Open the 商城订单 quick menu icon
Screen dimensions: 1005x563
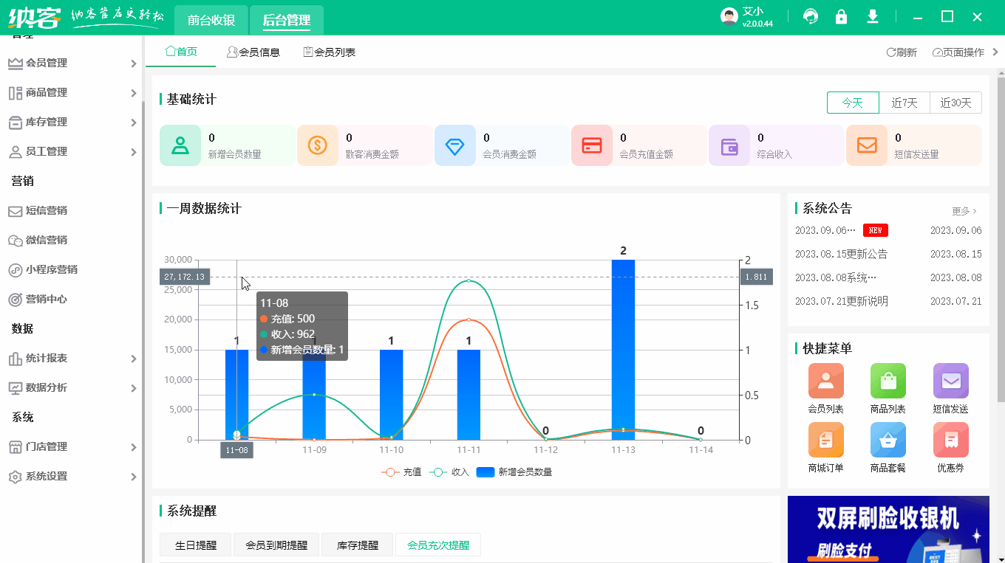coord(825,441)
